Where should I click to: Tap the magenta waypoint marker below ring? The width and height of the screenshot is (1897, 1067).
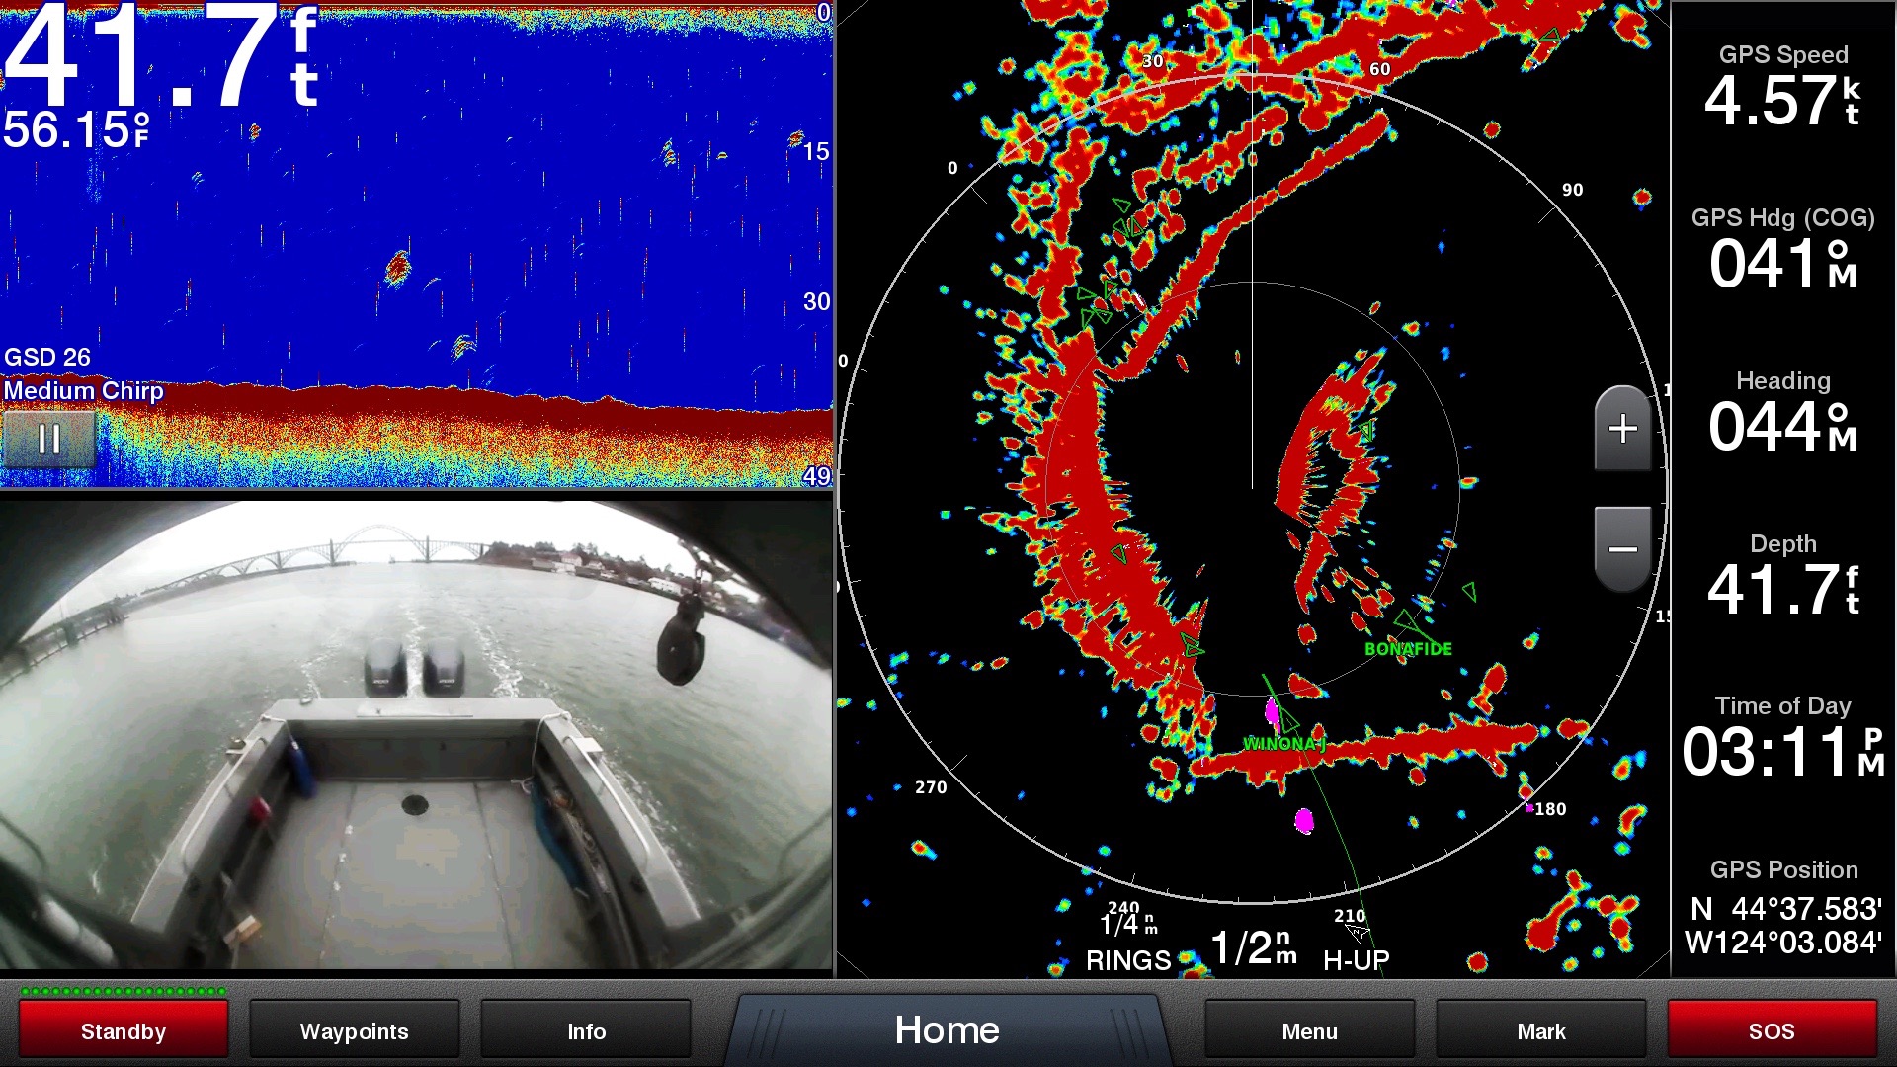(x=1304, y=820)
